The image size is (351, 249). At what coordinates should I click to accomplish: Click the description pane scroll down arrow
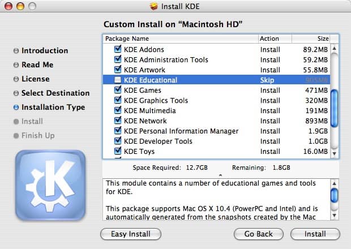point(334,216)
